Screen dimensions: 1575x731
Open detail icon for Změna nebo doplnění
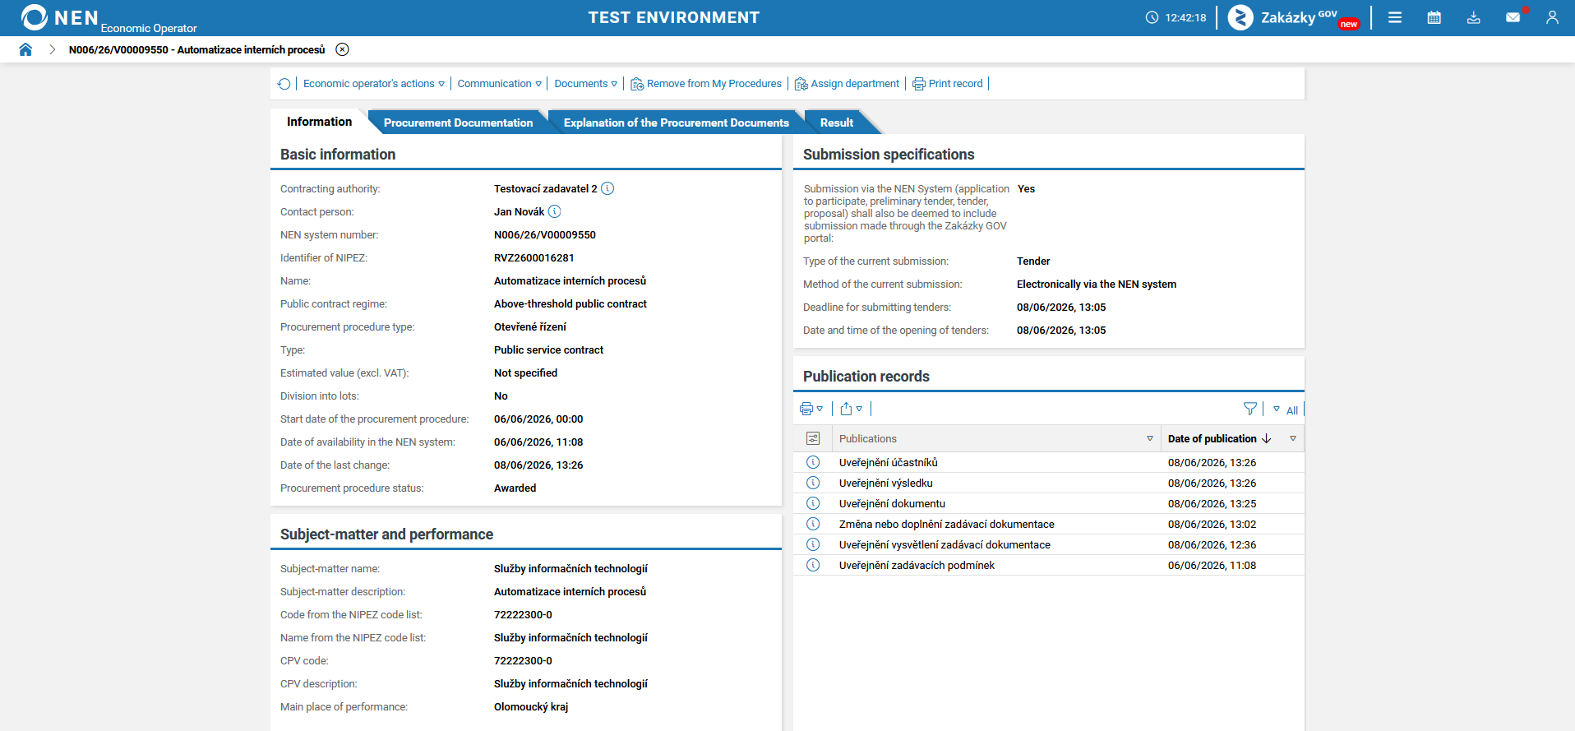point(813,524)
